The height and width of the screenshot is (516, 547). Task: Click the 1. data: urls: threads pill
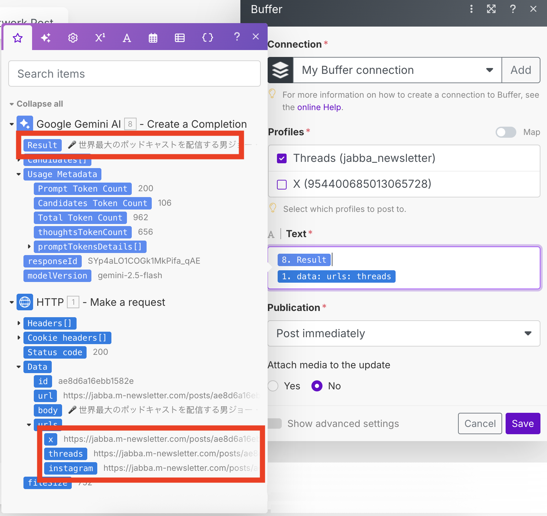click(x=336, y=276)
